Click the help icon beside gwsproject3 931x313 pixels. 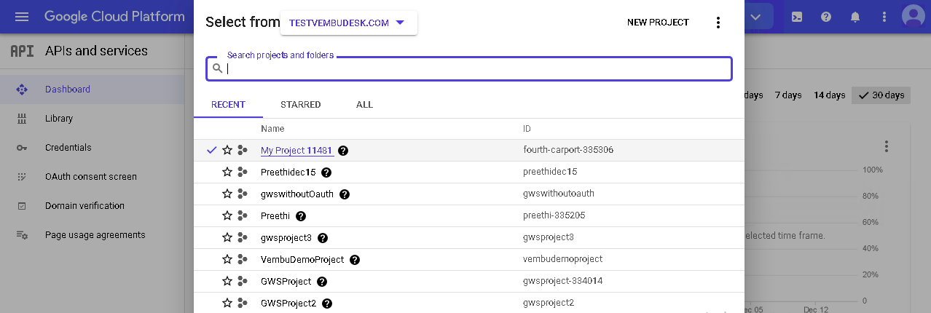[323, 238]
